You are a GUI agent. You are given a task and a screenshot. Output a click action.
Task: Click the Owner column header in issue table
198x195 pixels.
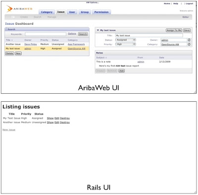tap(28, 40)
